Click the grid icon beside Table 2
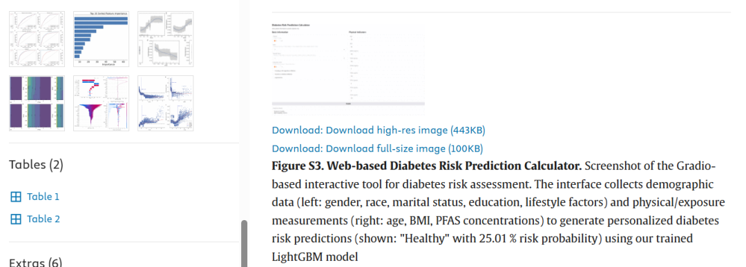746x267 pixels. 16,219
